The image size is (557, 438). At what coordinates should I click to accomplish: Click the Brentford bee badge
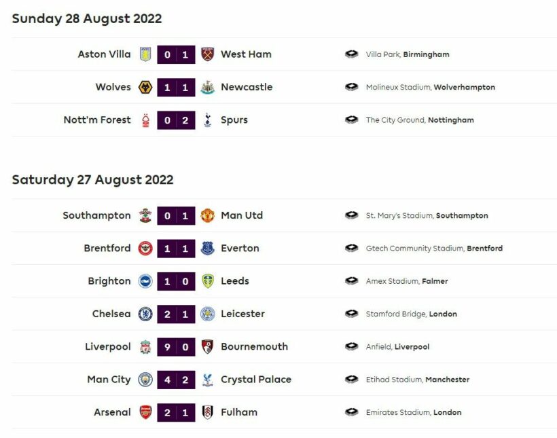click(145, 249)
